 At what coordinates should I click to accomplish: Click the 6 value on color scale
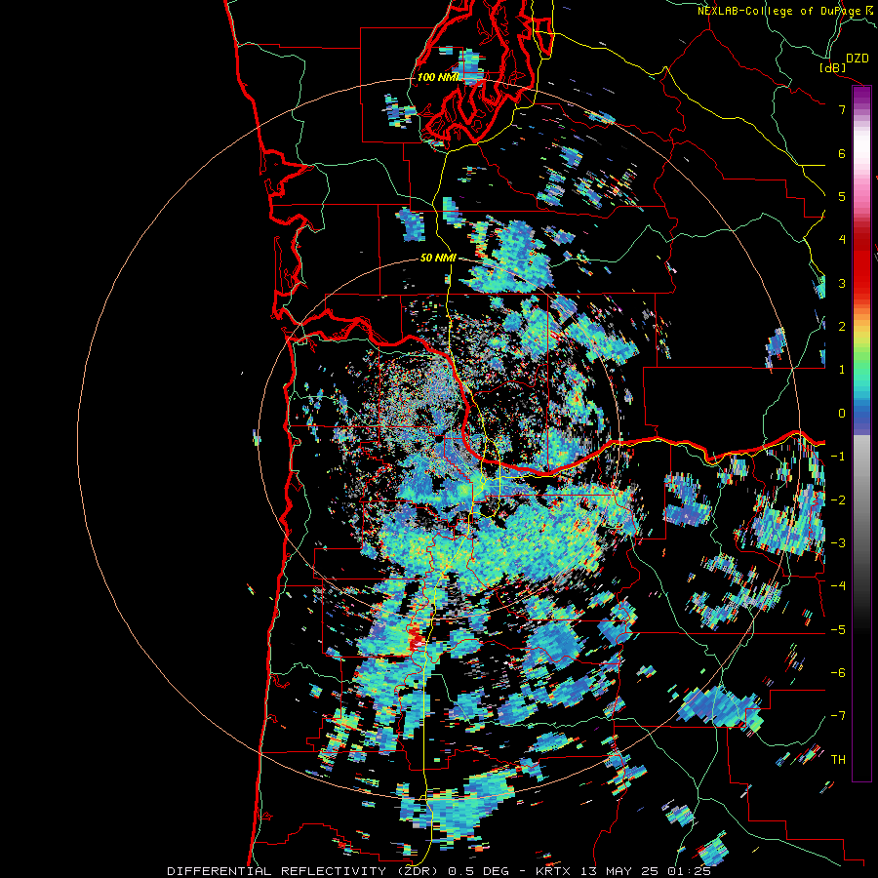841,153
